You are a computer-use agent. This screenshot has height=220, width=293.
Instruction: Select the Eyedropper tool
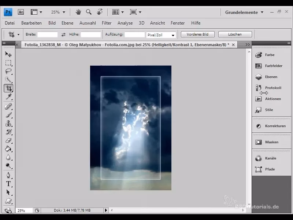click(x=8, y=97)
